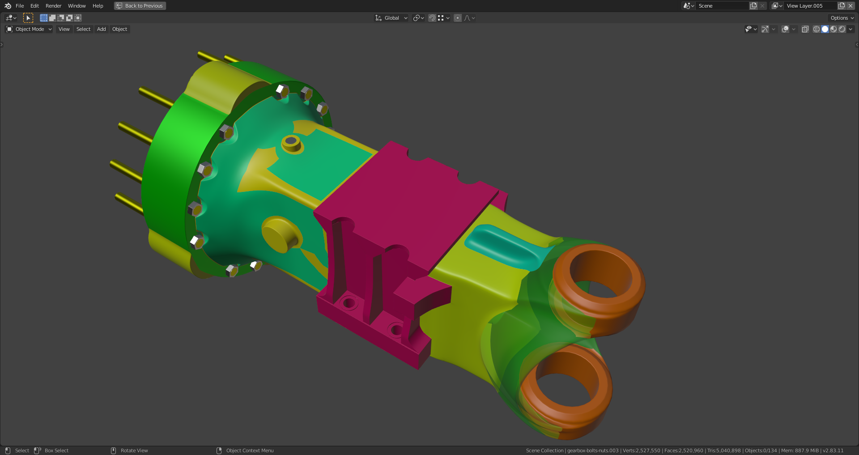Open the scene browse icon dropdown
Screen dimensions: 859x455
(x=689, y=6)
